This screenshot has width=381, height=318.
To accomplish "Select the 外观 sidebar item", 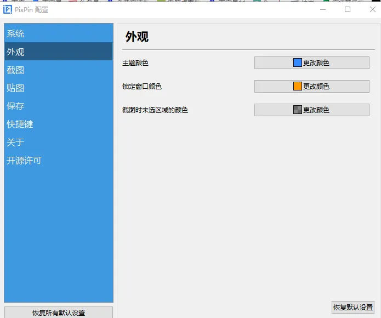I will [x=59, y=52].
